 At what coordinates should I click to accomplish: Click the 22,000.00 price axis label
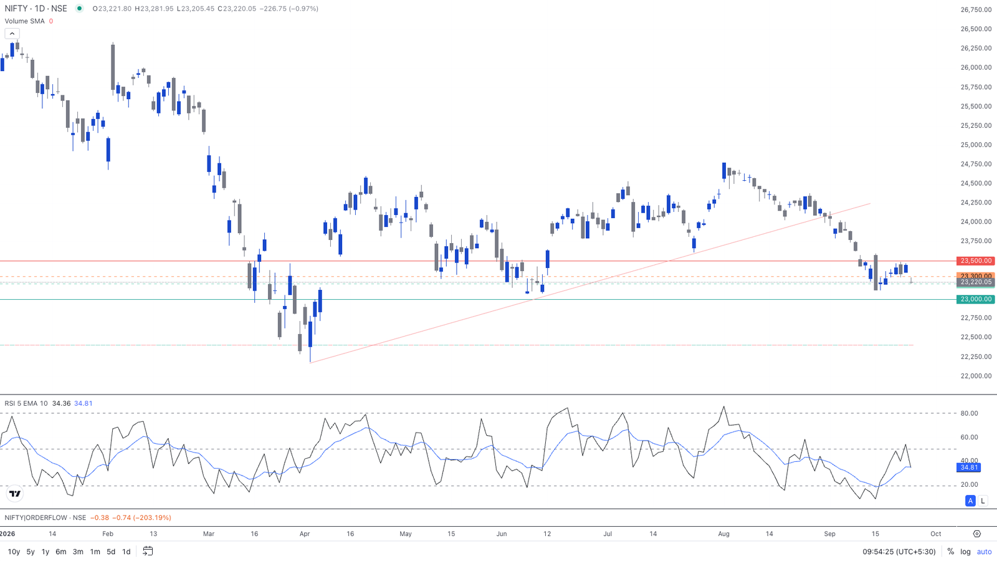pos(976,376)
